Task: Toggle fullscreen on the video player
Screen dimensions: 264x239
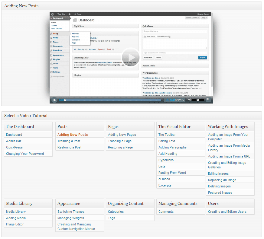Action: 208,100
